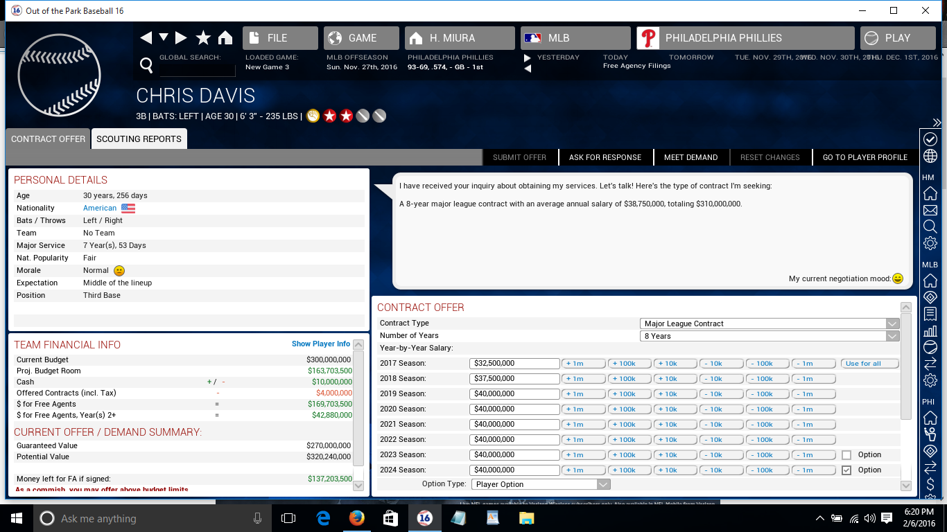Open the Contract Type dropdown
This screenshot has height=532, width=947.
coord(770,323)
